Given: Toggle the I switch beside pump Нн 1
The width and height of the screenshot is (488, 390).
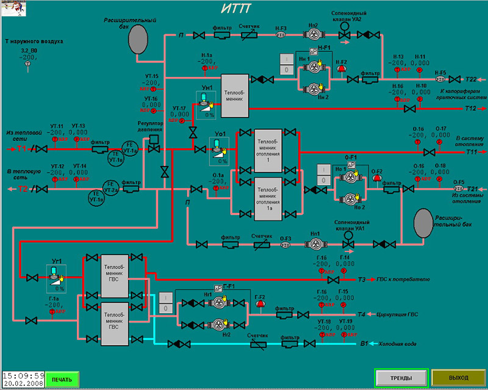Looking at the screenshot, I should coord(287,59).
